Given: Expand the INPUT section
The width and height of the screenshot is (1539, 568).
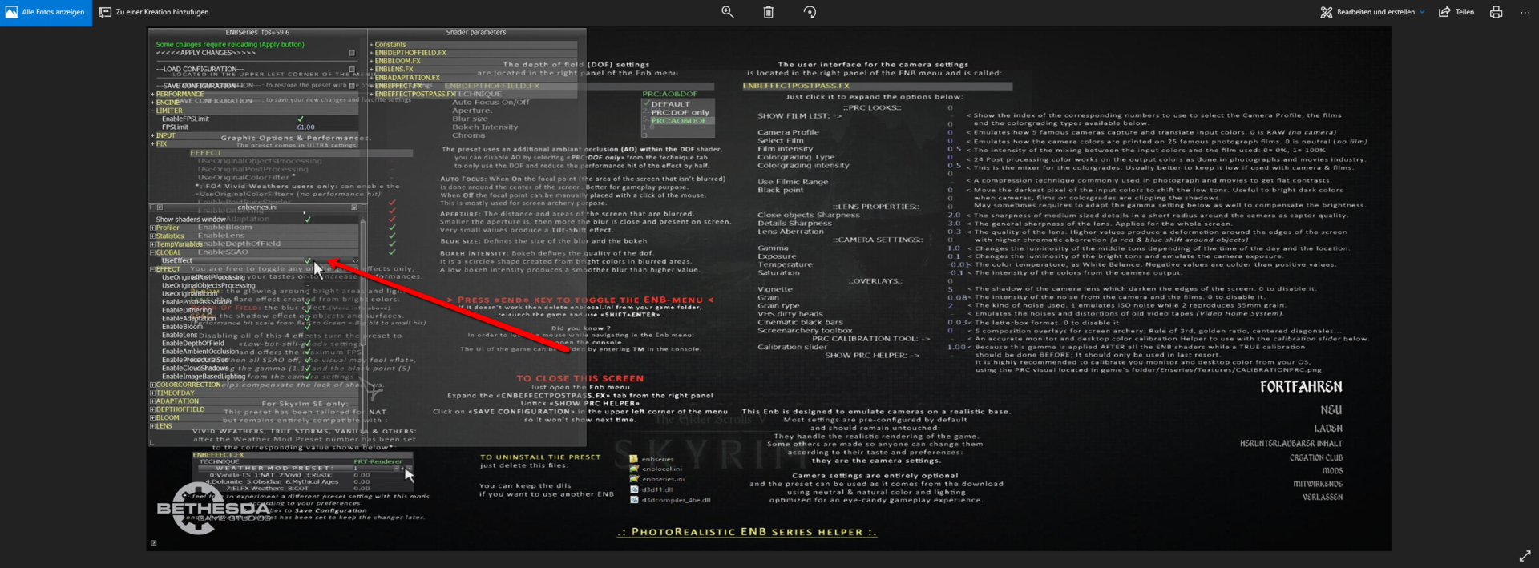Looking at the screenshot, I should click(x=152, y=135).
